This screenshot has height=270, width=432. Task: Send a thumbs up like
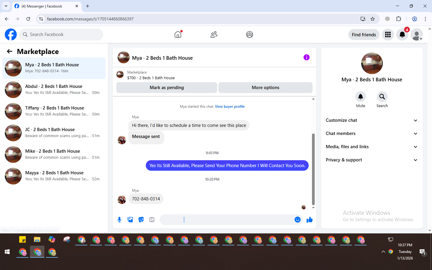(x=310, y=220)
